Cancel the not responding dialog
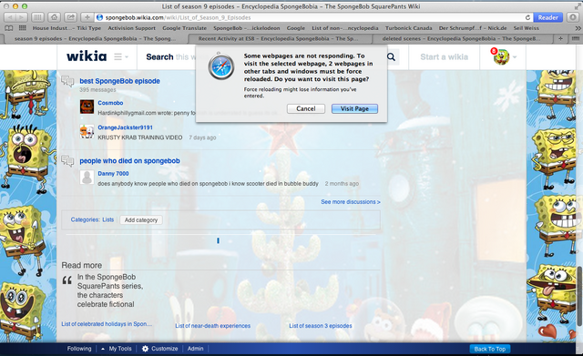This screenshot has width=583, height=356. coord(306,108)
